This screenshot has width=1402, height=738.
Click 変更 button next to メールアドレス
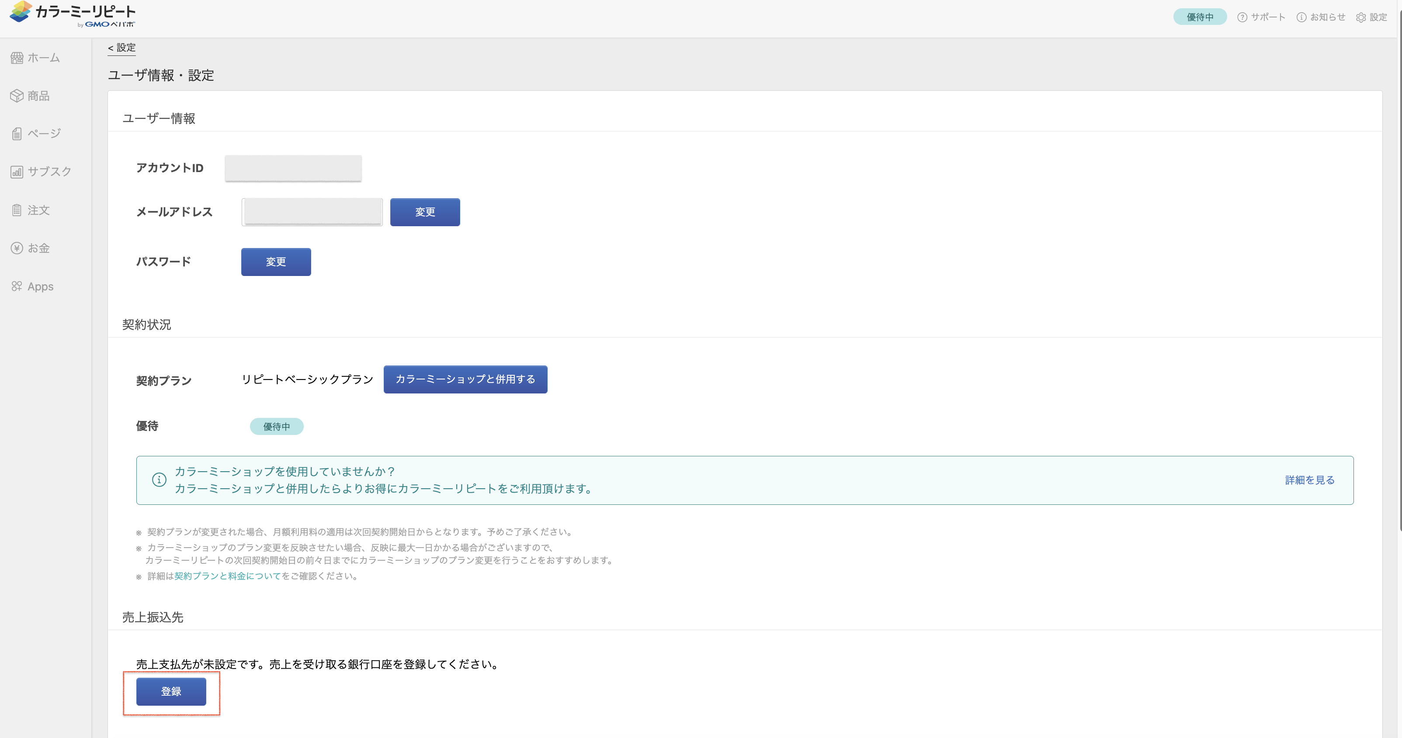425,212
